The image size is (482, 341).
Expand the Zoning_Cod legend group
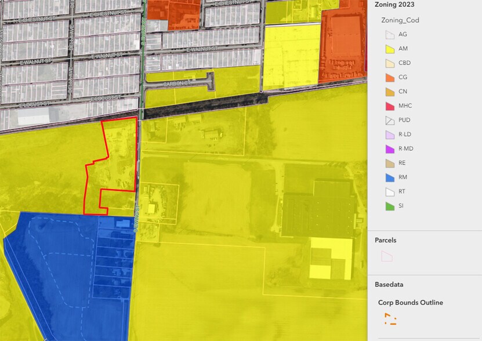pyautogui.click(x=400, y=20)
